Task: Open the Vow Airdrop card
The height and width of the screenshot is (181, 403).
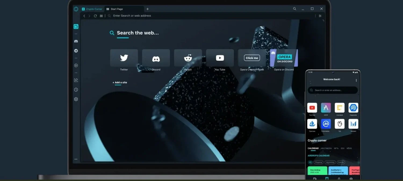Action: tap(318, 171)
